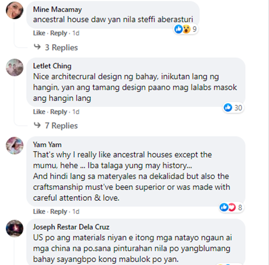Like Yam Yam's comment
This screenshot has width=269, height=265.
pos(39,211)
